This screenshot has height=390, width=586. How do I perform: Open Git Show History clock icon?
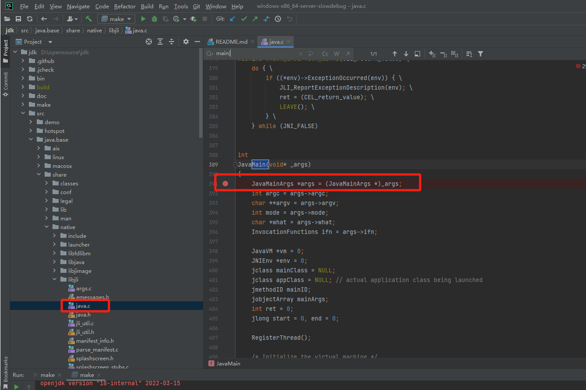pos(278,19)
